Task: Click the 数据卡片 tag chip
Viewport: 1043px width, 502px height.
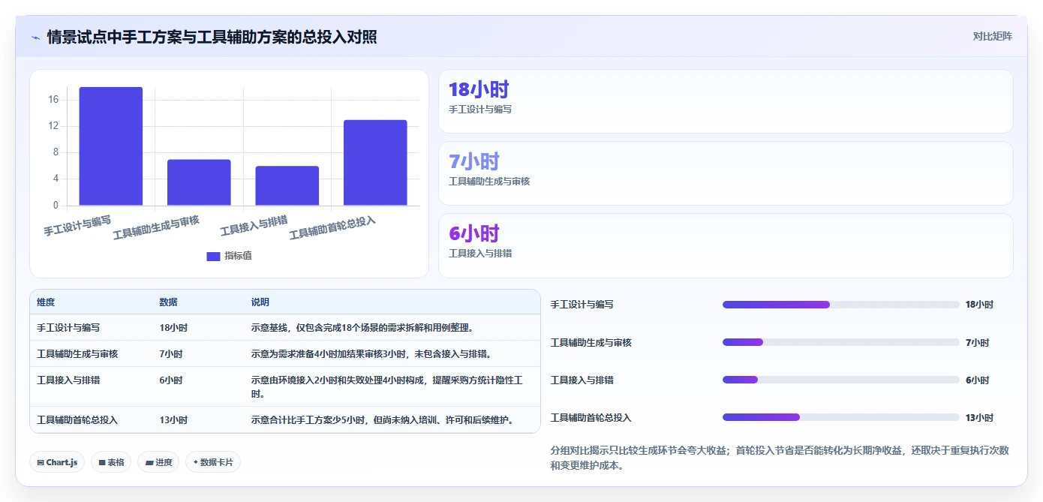Action: coord(213,462)
